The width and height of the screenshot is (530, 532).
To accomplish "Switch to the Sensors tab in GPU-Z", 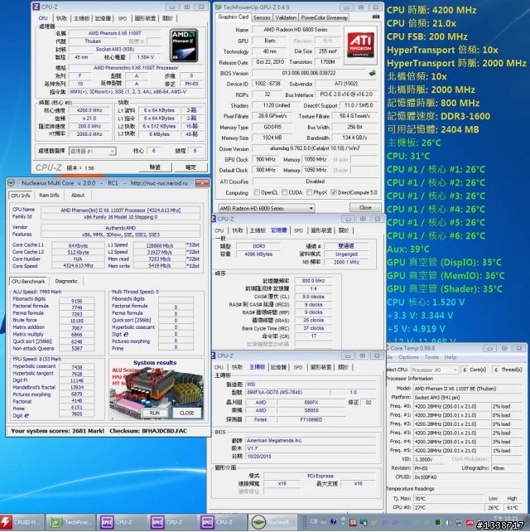I will (x=262, y=17).
